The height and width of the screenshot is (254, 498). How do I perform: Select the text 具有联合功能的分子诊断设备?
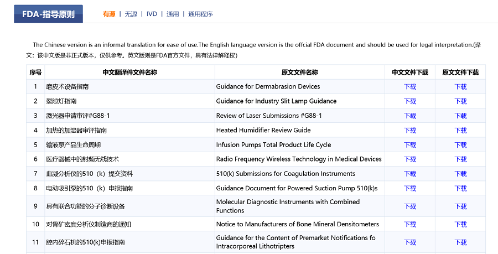(85, 206)
